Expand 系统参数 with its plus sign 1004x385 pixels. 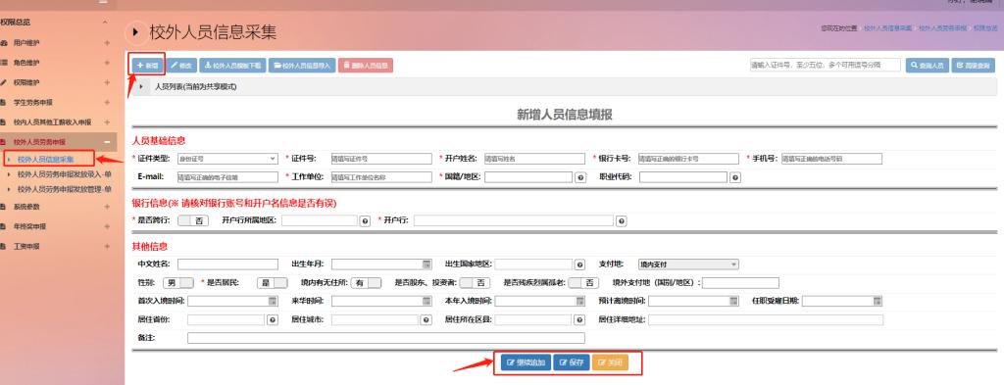[x=107, y=207]
